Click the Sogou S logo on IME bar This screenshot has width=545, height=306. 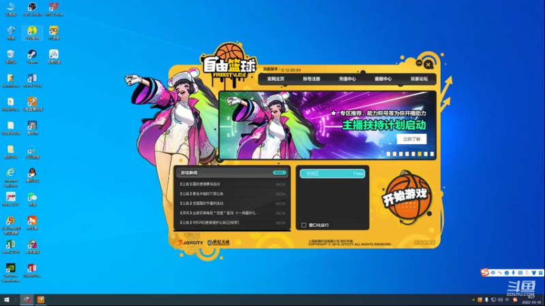(x=485, y=273)
